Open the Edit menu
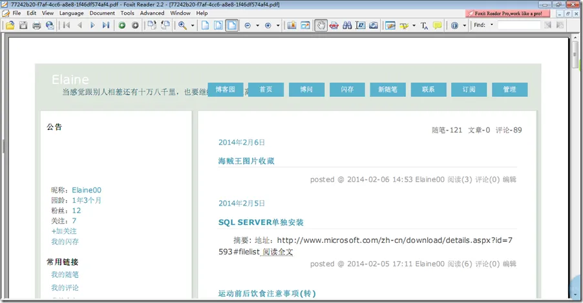The image size is (583, 303). [x=31, y=13]
